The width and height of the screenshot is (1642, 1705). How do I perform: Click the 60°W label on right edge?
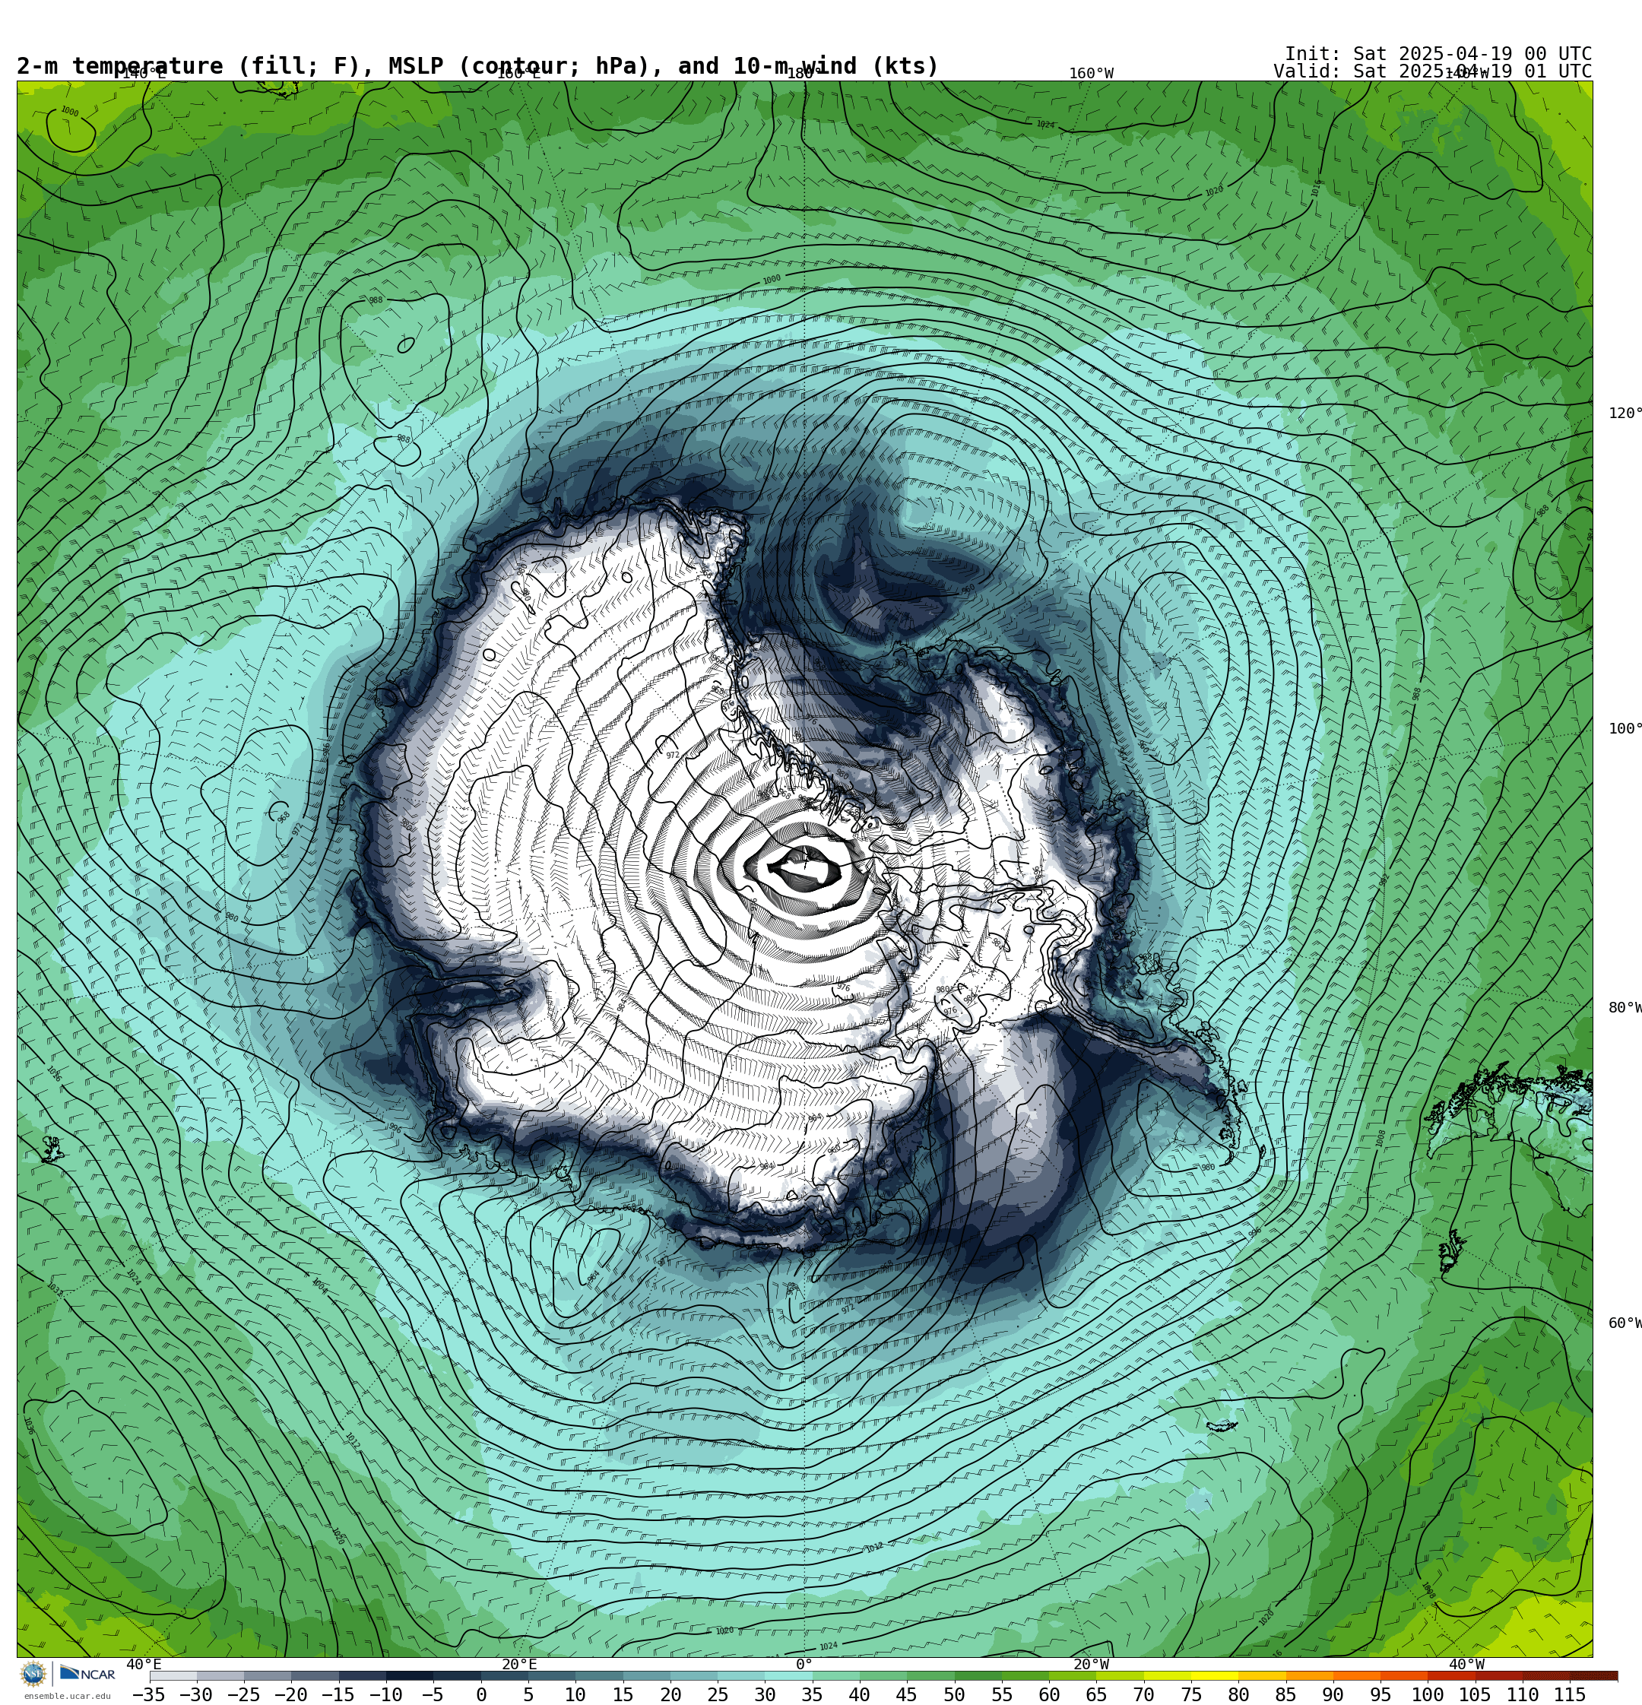click(1625, 1323)
